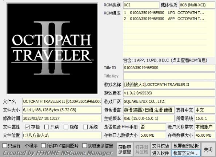Copy screenshot with 截屏至剪贴板
The image size is (216, 157).
186,146
